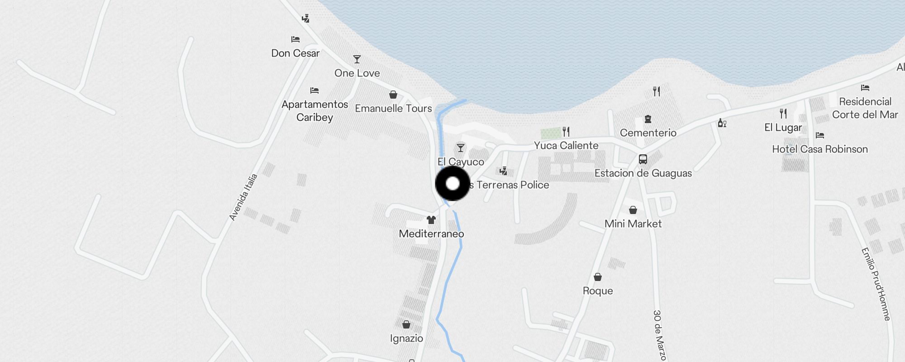This screenshot has height=362, width=905.
Task: Click the Mediterraneo clothing shirt icon
Action: (431, 220)
